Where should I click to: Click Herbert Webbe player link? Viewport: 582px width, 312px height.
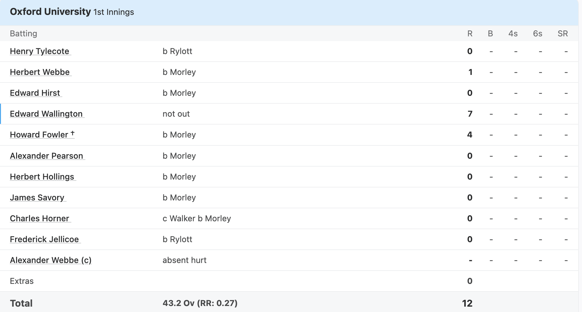pos(40,72)
